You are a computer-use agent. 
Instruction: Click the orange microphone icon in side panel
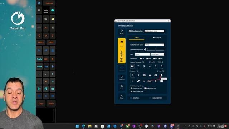[x=53, y=59]
